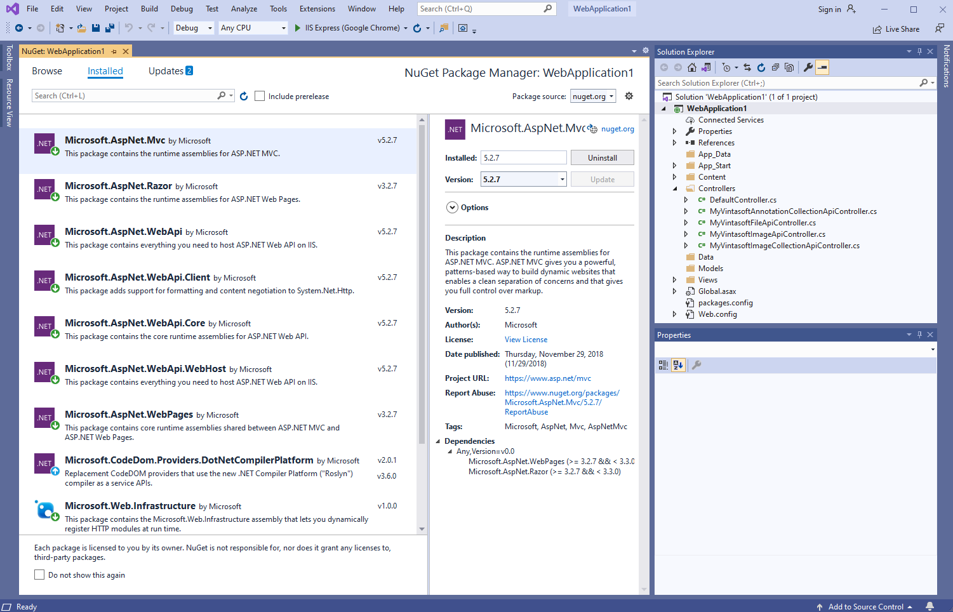Expand the Web.config node
The height and width of the screenshot is (612, 953).
pyautogui.click(x=675, y=314)
